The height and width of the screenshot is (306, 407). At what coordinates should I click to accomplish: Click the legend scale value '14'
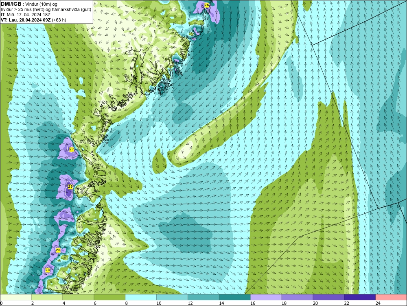point(221,303)
